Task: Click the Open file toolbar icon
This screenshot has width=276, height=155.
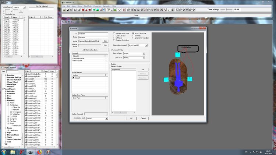Action: click(64, 10)
